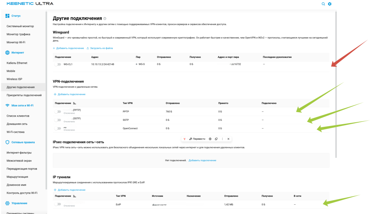Enable the EoIP tunnel toggle
This screenshot has height=214, width=373.
pos(57,204)
